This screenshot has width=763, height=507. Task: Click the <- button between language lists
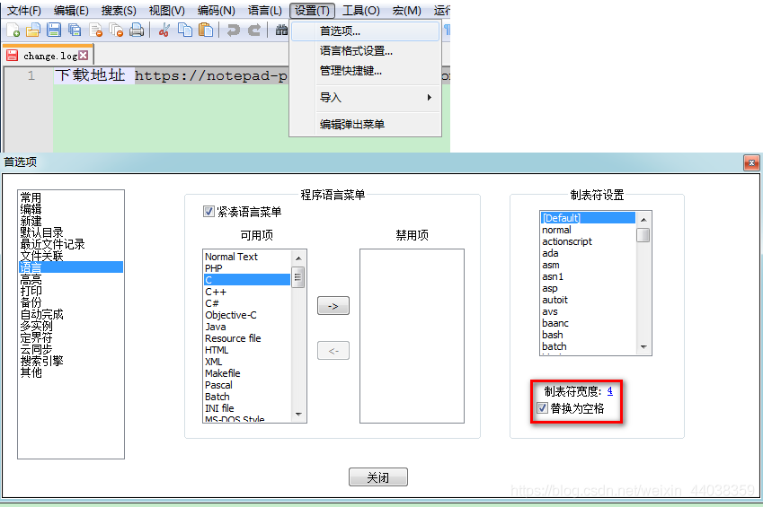coord(333,351)
